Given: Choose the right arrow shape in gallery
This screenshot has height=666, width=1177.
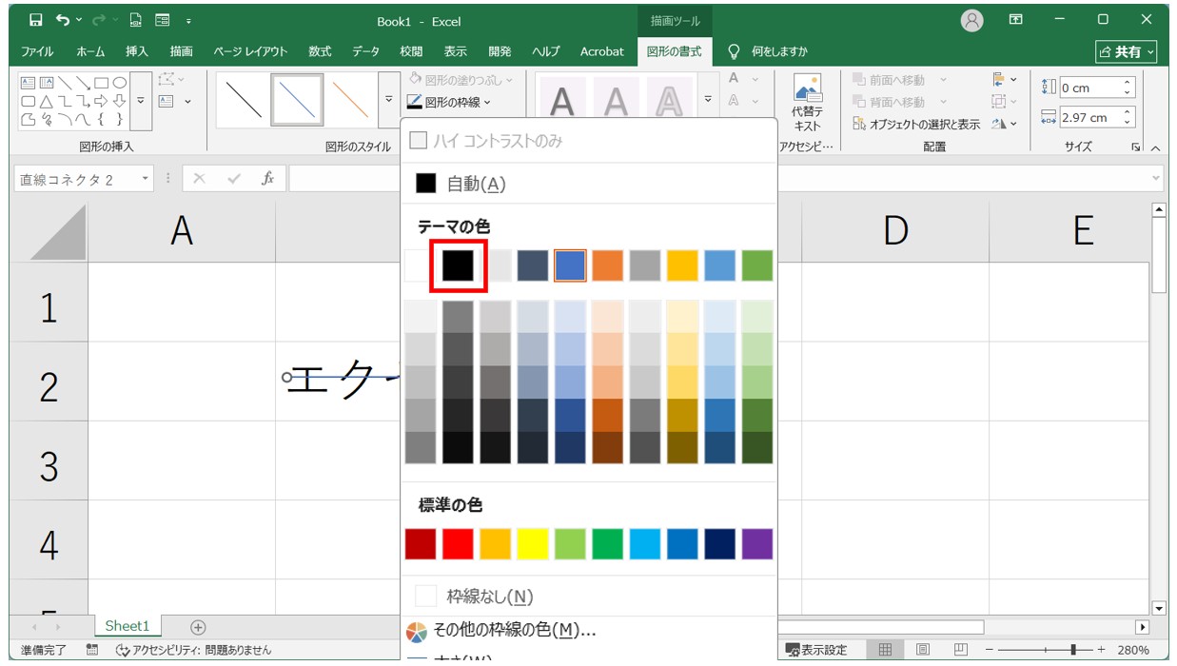Looking at the screenshot, I should (x=102, y=101).
